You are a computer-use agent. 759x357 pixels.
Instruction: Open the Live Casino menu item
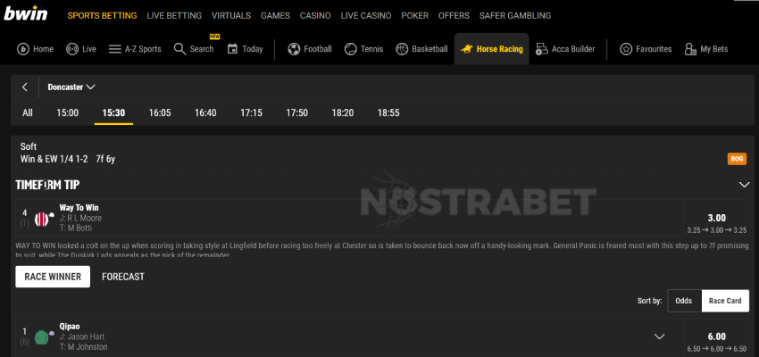366,15
